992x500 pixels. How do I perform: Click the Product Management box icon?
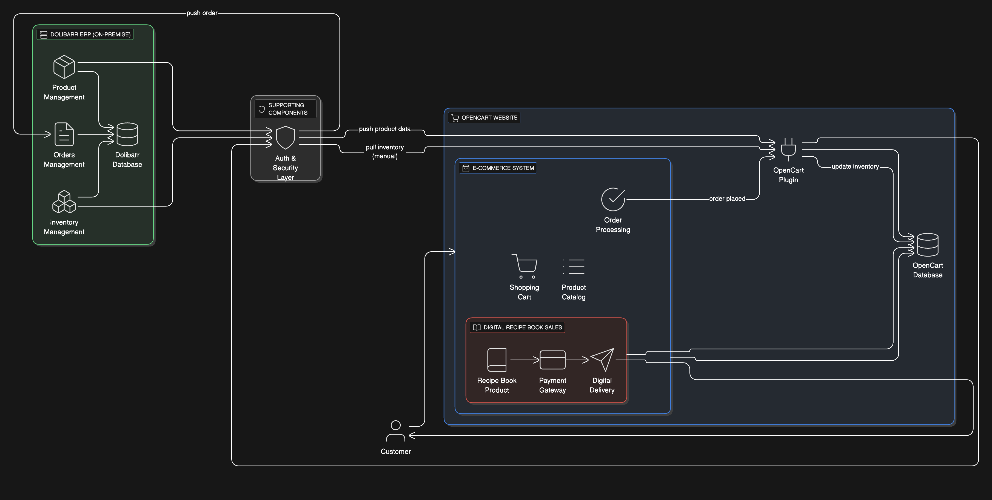pos(64,67)
